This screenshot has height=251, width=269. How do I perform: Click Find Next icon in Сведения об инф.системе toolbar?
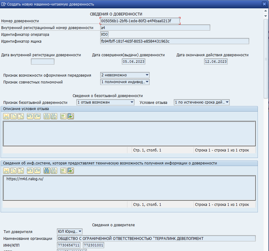tap(54, 170)
